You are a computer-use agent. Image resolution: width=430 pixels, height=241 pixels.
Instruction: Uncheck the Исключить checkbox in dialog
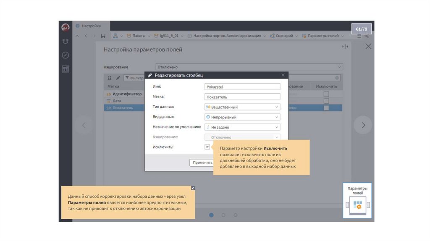tap(207, 147)
